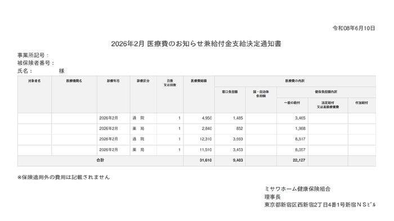394x221 pixels.
Task: Select the total cost 4,950
Action: [207, 118]
